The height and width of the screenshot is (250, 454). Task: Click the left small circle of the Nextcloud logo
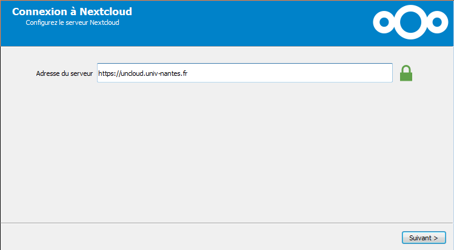tap(383, 23)
